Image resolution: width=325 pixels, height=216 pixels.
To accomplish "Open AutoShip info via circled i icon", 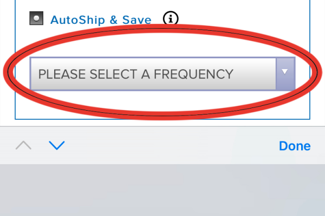I will 171,19.
